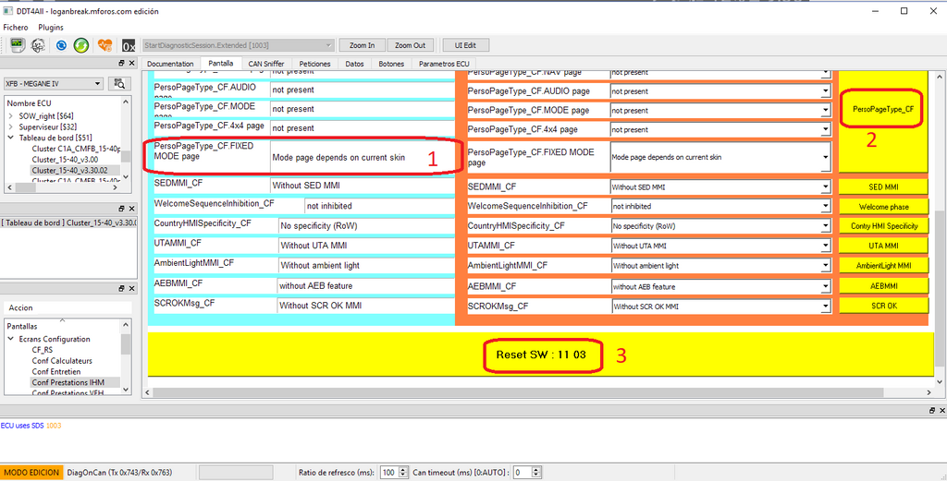This screenshot has width=947, height=481.
Task: Increase the Can timeout stepper value
Action: 535,470
